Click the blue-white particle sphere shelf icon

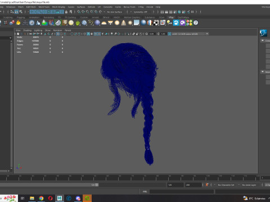coord(84,23)
